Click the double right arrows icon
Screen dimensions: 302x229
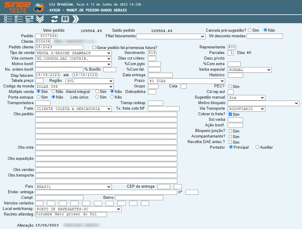76,19
